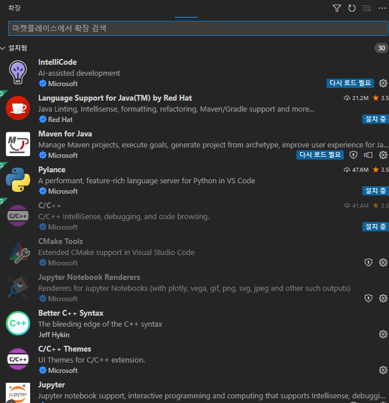Click Maven for Java remote sync icon
This screenshot has width=389, height=403.
click(x=368, y=155)
